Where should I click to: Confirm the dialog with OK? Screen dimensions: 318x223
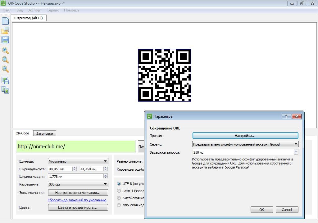pos(262,210)
